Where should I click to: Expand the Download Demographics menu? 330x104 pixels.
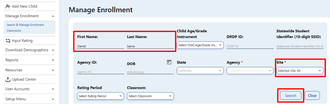coord(53,50)
